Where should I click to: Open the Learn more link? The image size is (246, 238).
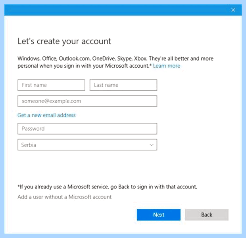167,66
